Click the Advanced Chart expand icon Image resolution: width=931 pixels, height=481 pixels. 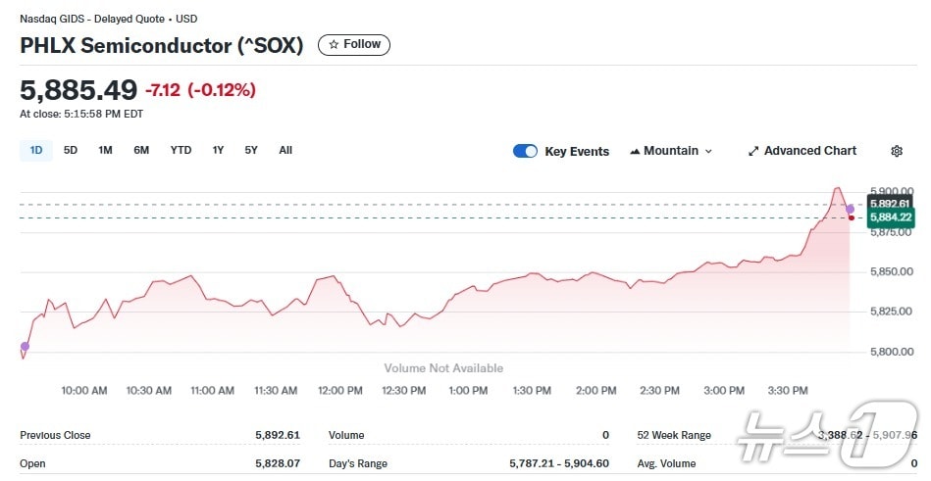coord(753,151)
